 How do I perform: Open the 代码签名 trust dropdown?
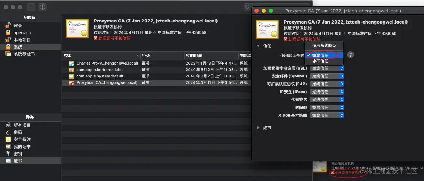[327, 100]
